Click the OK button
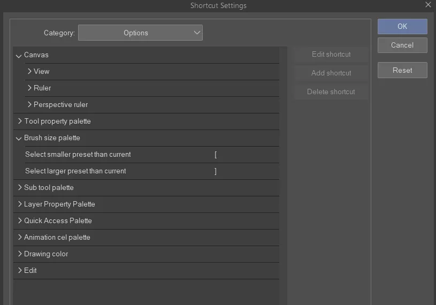 [402, 26]
